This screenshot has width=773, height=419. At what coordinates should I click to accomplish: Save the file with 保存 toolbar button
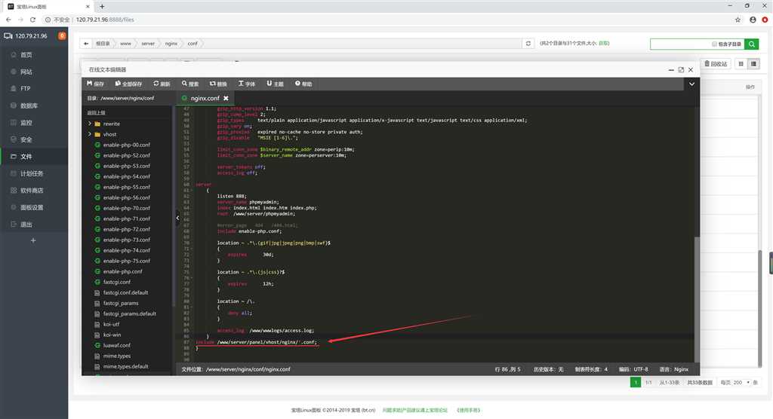95,84
